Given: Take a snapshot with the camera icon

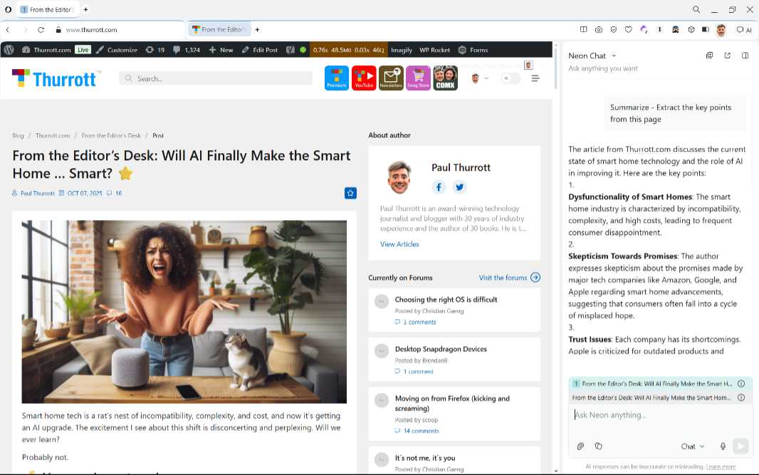Looking at the screenshot, I should 599,29.
